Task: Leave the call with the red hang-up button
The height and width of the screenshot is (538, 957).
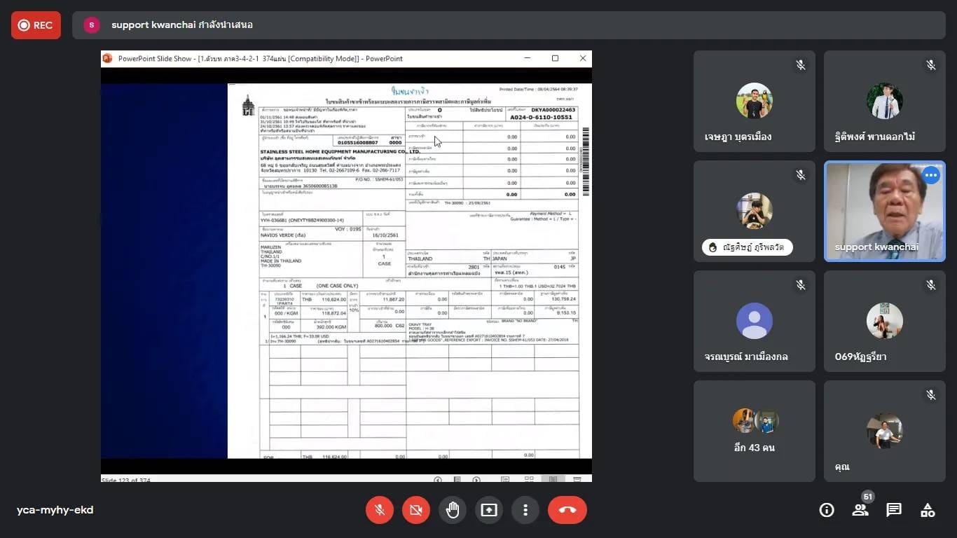Action: click(x=567, y=510)
